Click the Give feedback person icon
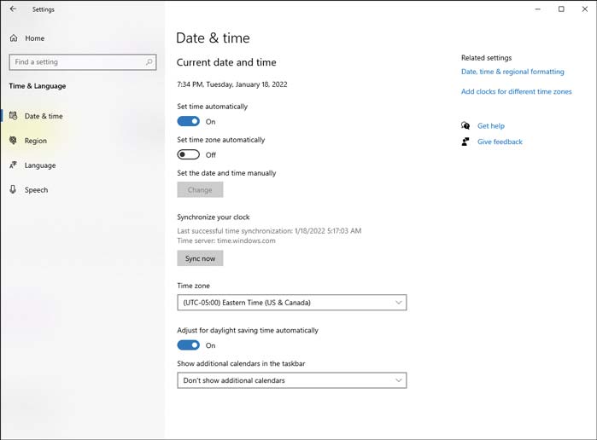This screenshot has width=597, height=440. [465, 142]
